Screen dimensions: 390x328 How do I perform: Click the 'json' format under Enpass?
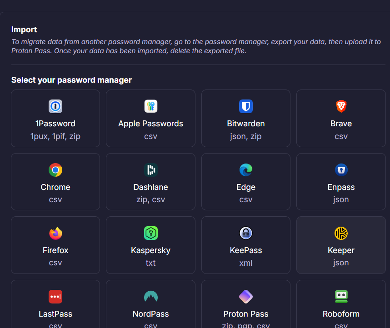coord(341,199)
